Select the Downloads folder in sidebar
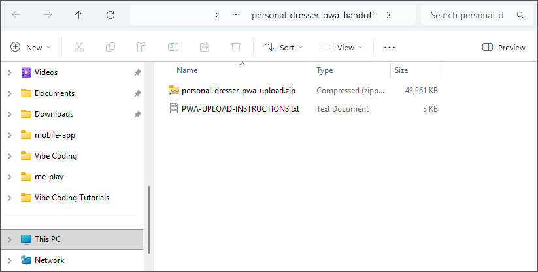This screenshot has width=538, height=272. click(x=54, y=114)
